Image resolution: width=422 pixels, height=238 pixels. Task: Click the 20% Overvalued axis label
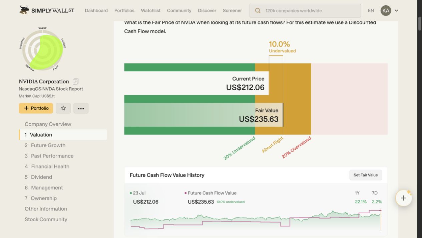pyautogui.click(x=297, y=147)
